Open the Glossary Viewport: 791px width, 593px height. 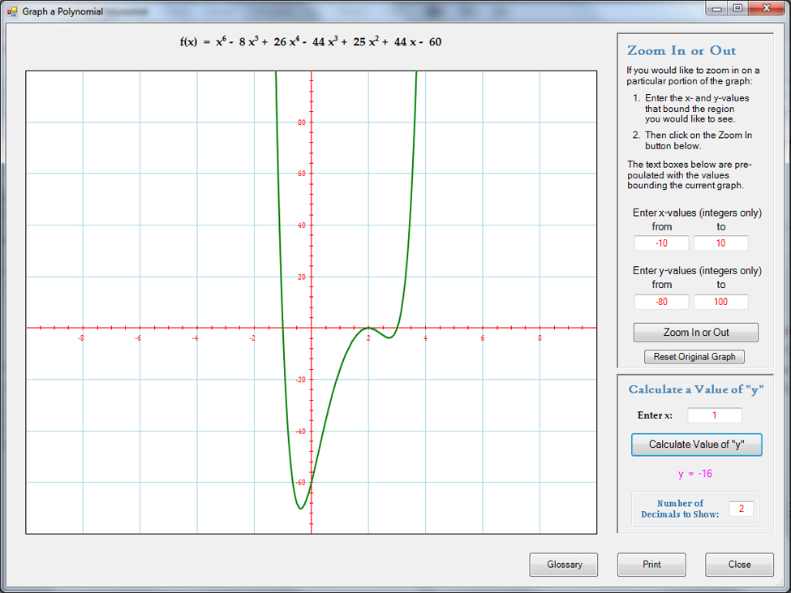[x=564, y=565]
